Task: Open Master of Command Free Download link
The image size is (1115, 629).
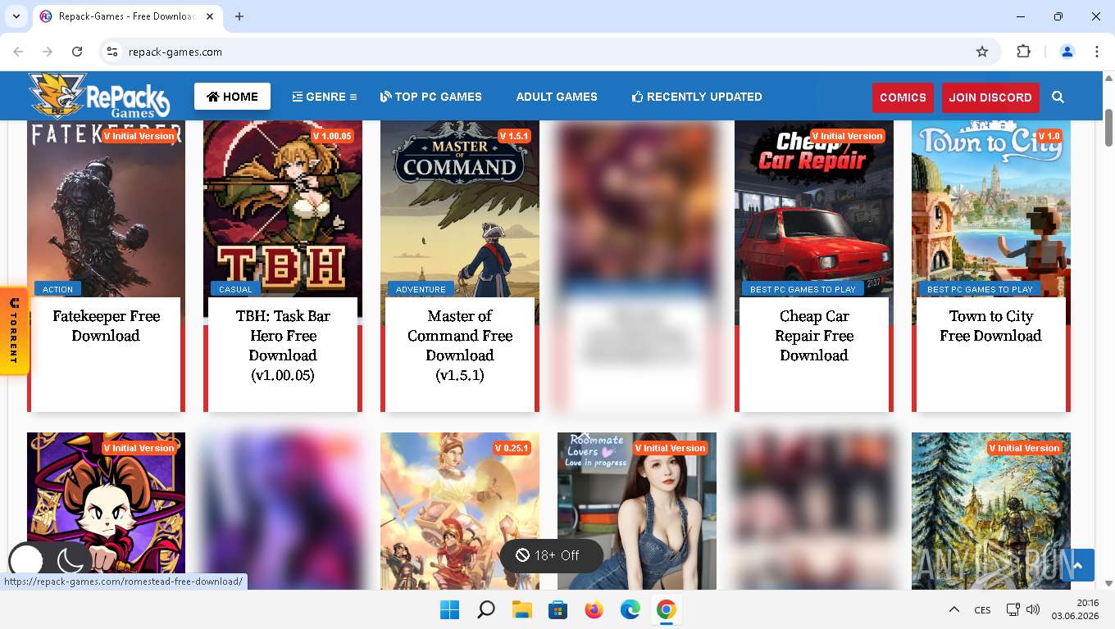Action: pyautogui.click(x=460, y=346)
